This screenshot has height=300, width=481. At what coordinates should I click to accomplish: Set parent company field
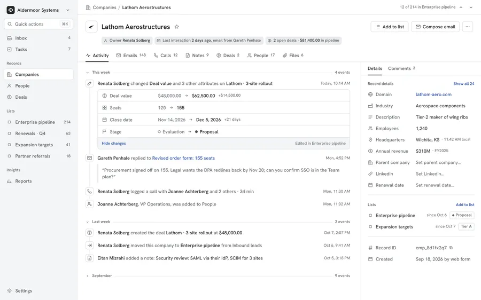pos(438,162)
